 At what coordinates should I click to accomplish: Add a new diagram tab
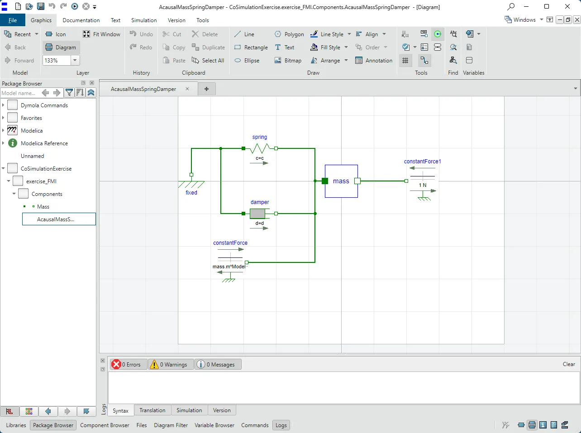207,89
